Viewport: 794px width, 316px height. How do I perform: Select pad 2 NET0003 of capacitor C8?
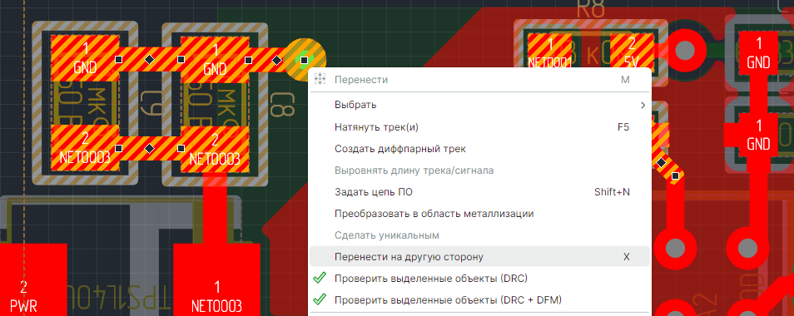click(215, 149)
